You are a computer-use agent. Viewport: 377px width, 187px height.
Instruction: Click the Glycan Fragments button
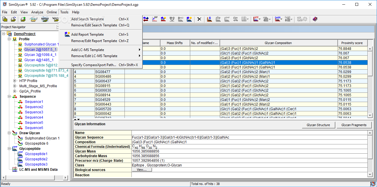[354, 125]
